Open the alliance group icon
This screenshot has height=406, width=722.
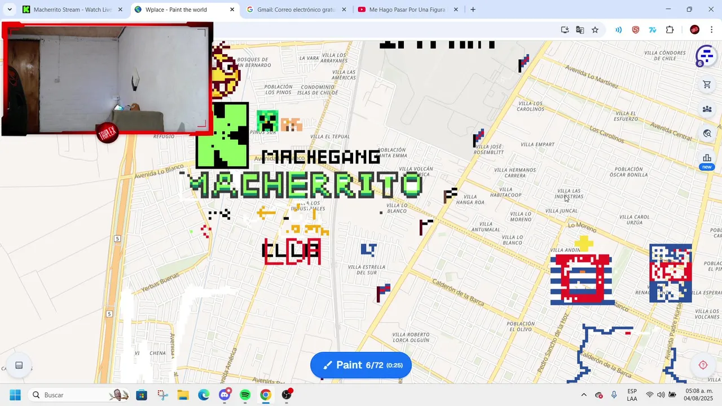click(x=707, y=109)
